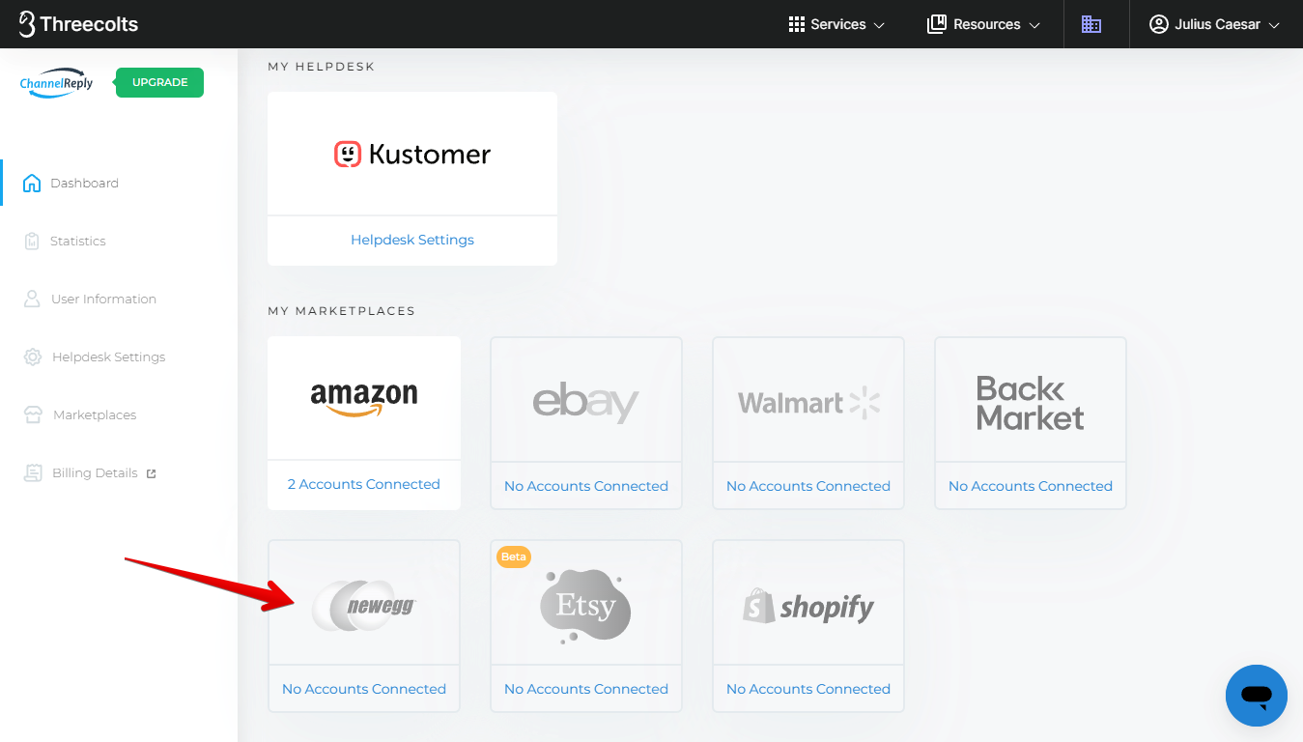The width and height of the screenshot is (1303, 742).
Task: Click the eBay marketplace logo
Action: [586, 403]
